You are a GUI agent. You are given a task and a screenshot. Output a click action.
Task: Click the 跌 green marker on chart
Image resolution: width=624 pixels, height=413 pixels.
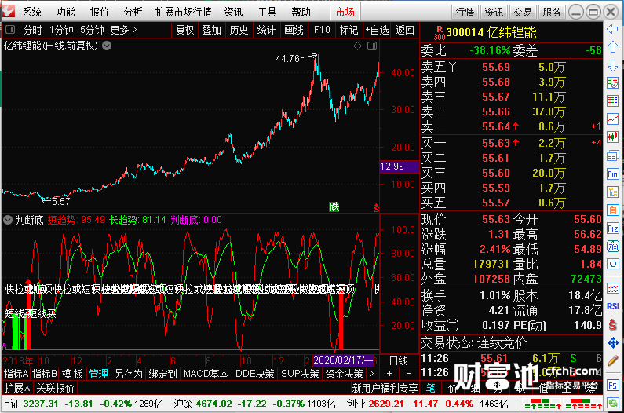tap(334, 206)
